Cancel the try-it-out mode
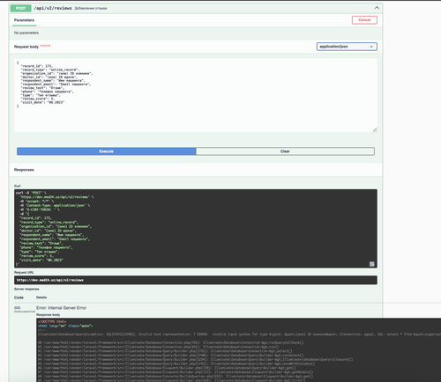441x382 pixels. coord(364,20)
